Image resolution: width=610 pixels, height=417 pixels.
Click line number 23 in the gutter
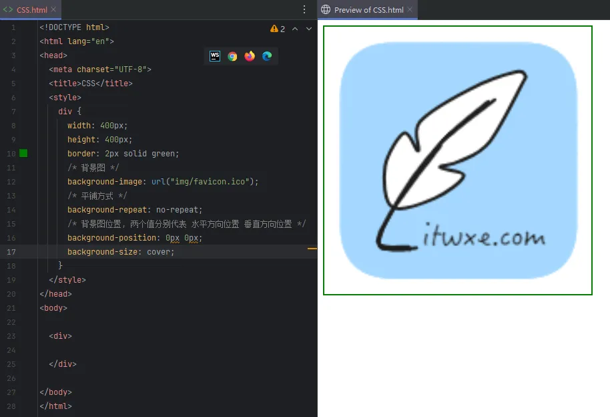[11, 336]
